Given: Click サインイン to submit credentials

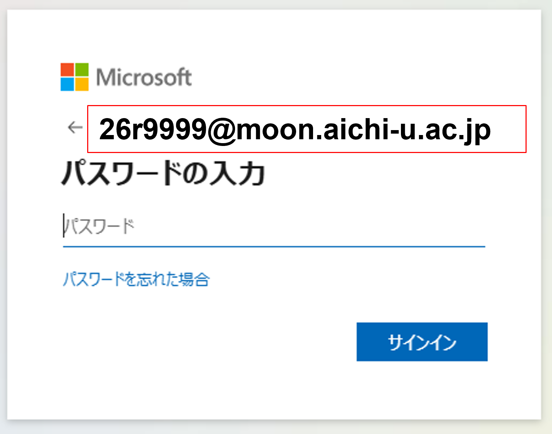Looking at the screenshot, I should coord(422,341).
